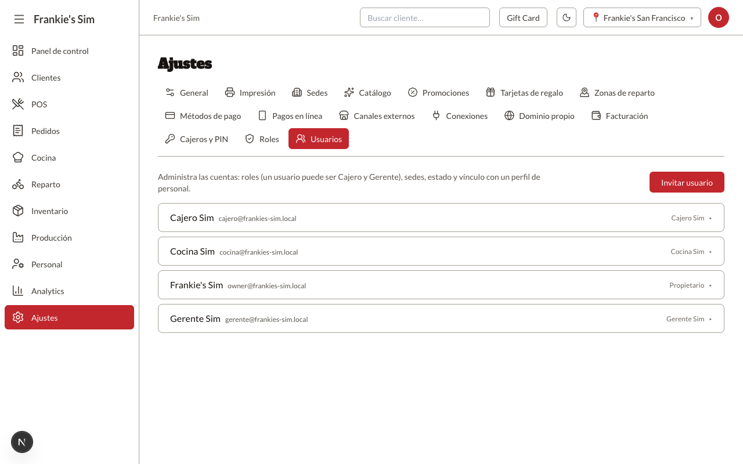Open Reparto delivery section
The height and width of the screenshot is (464, 743).
(x=70, y=184)
